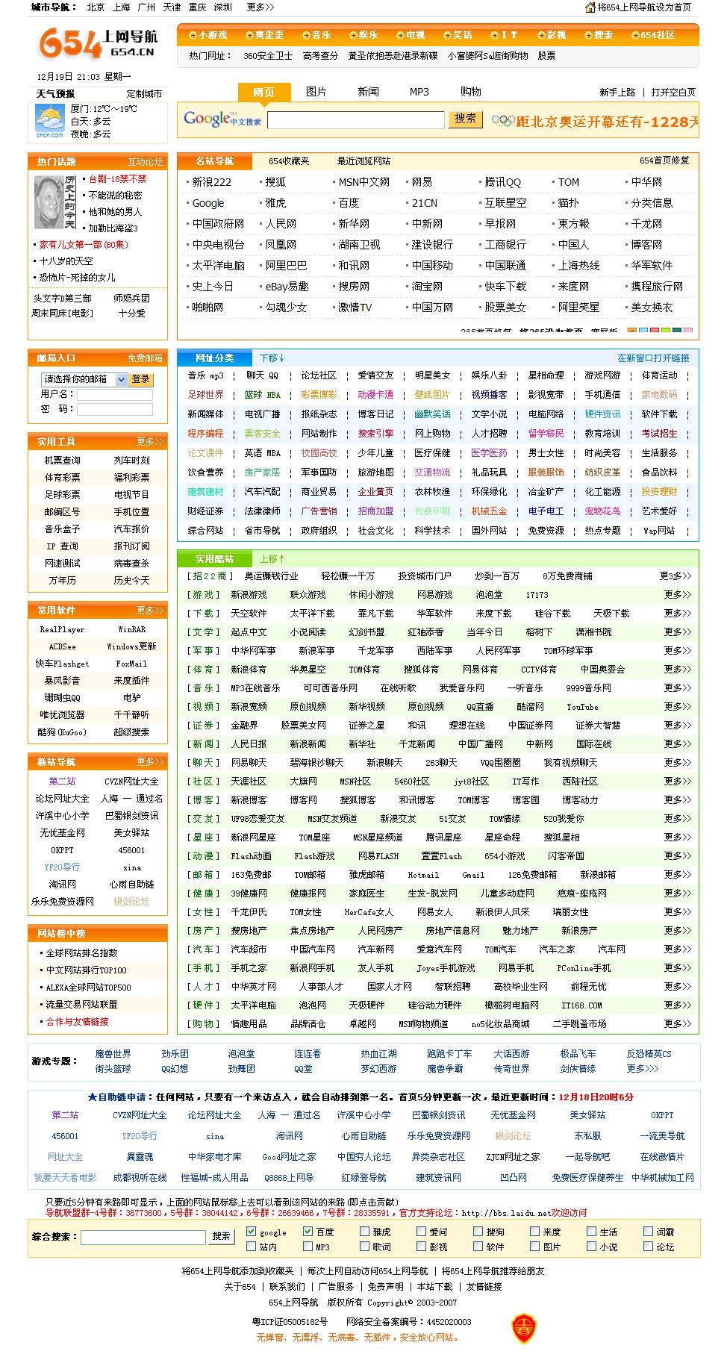The height and width of the screenshot is (1369, 727).
Task: Open the 定制城市 link in 天气预报
Action: pos(144,94)
